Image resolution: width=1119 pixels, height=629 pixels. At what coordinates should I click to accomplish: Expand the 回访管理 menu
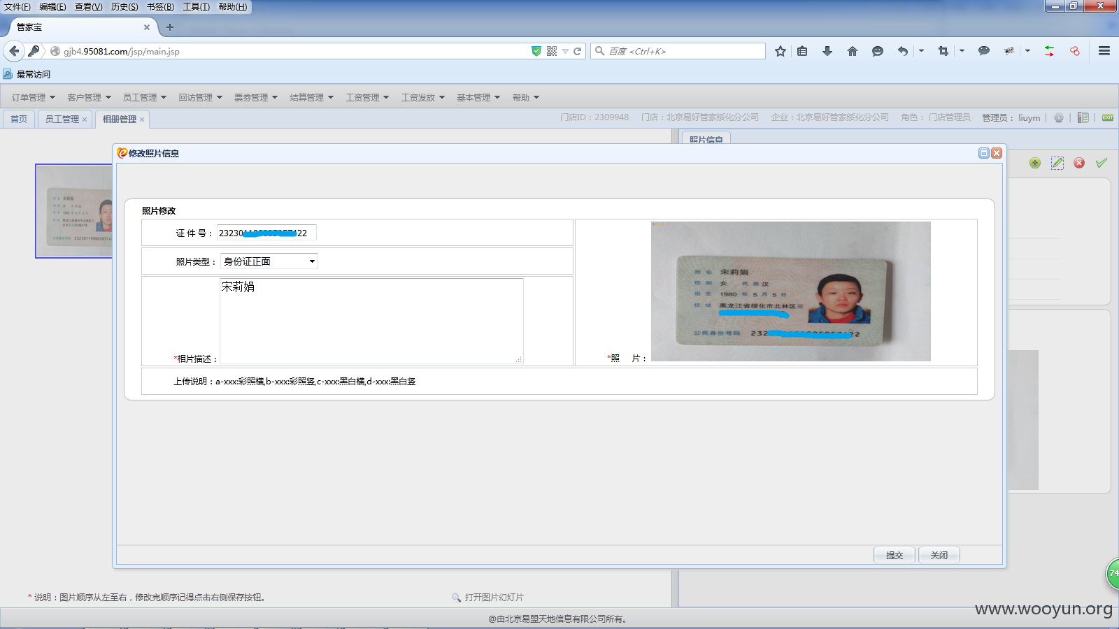[x=201, y=97]
